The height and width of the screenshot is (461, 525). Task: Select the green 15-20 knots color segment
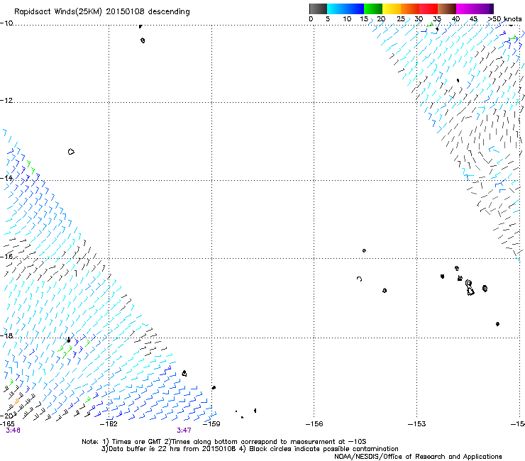click(373, 9)
